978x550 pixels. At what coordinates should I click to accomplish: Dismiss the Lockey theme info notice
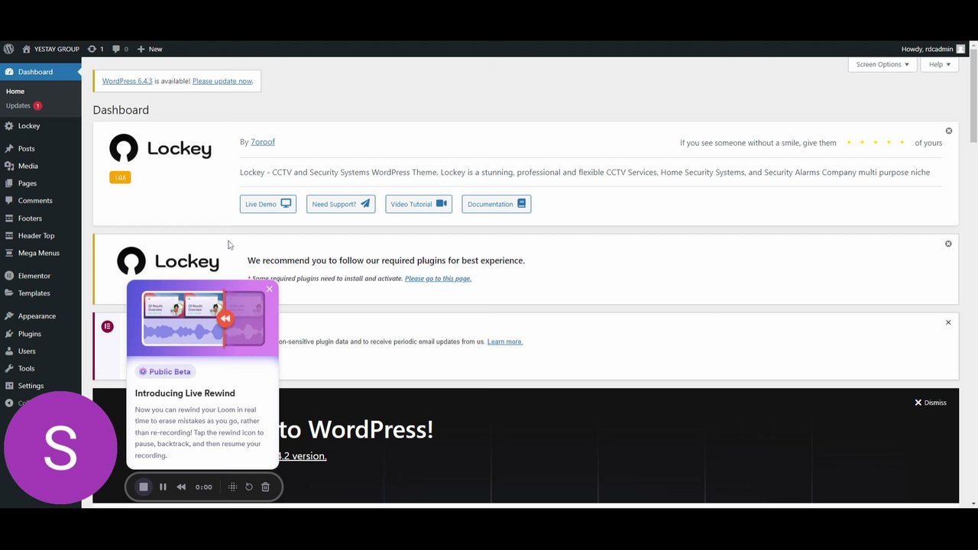point(949,131)
